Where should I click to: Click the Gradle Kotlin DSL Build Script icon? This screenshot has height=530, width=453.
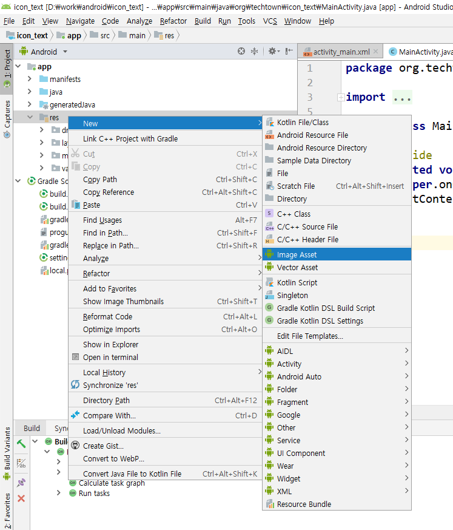(x=269, y=308)
